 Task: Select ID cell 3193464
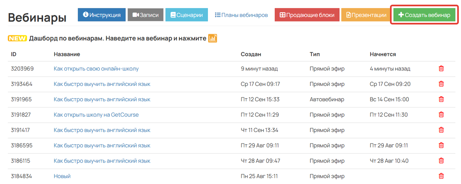22,84
